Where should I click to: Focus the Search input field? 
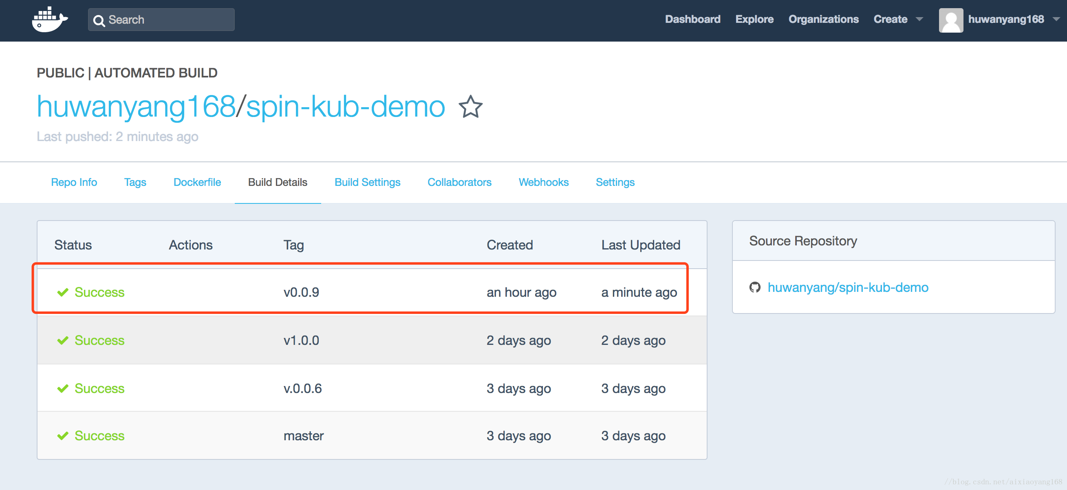[161, 20]
